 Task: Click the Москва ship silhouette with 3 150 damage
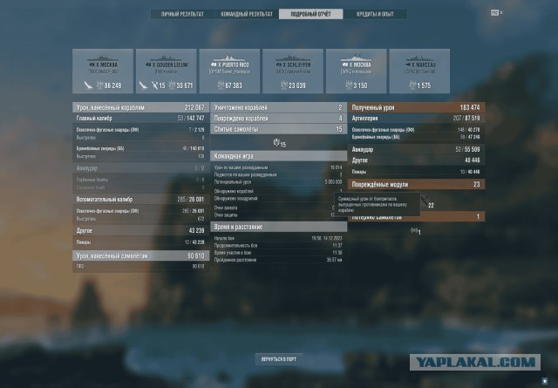pyautogui.click(x=357, y=58)
